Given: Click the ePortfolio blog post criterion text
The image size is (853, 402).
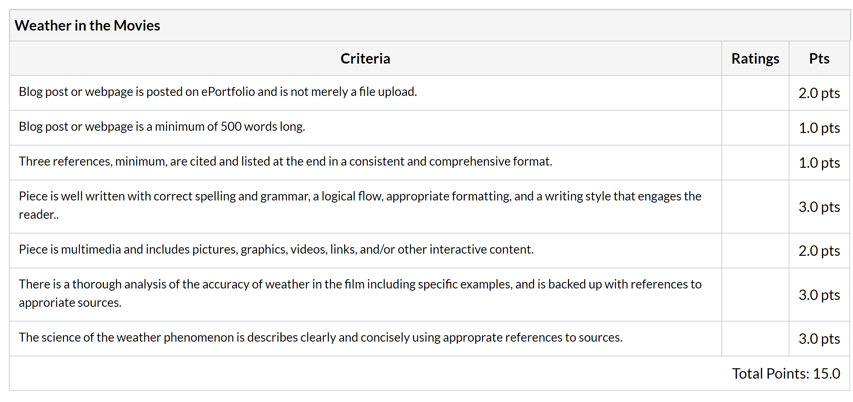Looking at the screenshot, I should (x=218, y=92).
